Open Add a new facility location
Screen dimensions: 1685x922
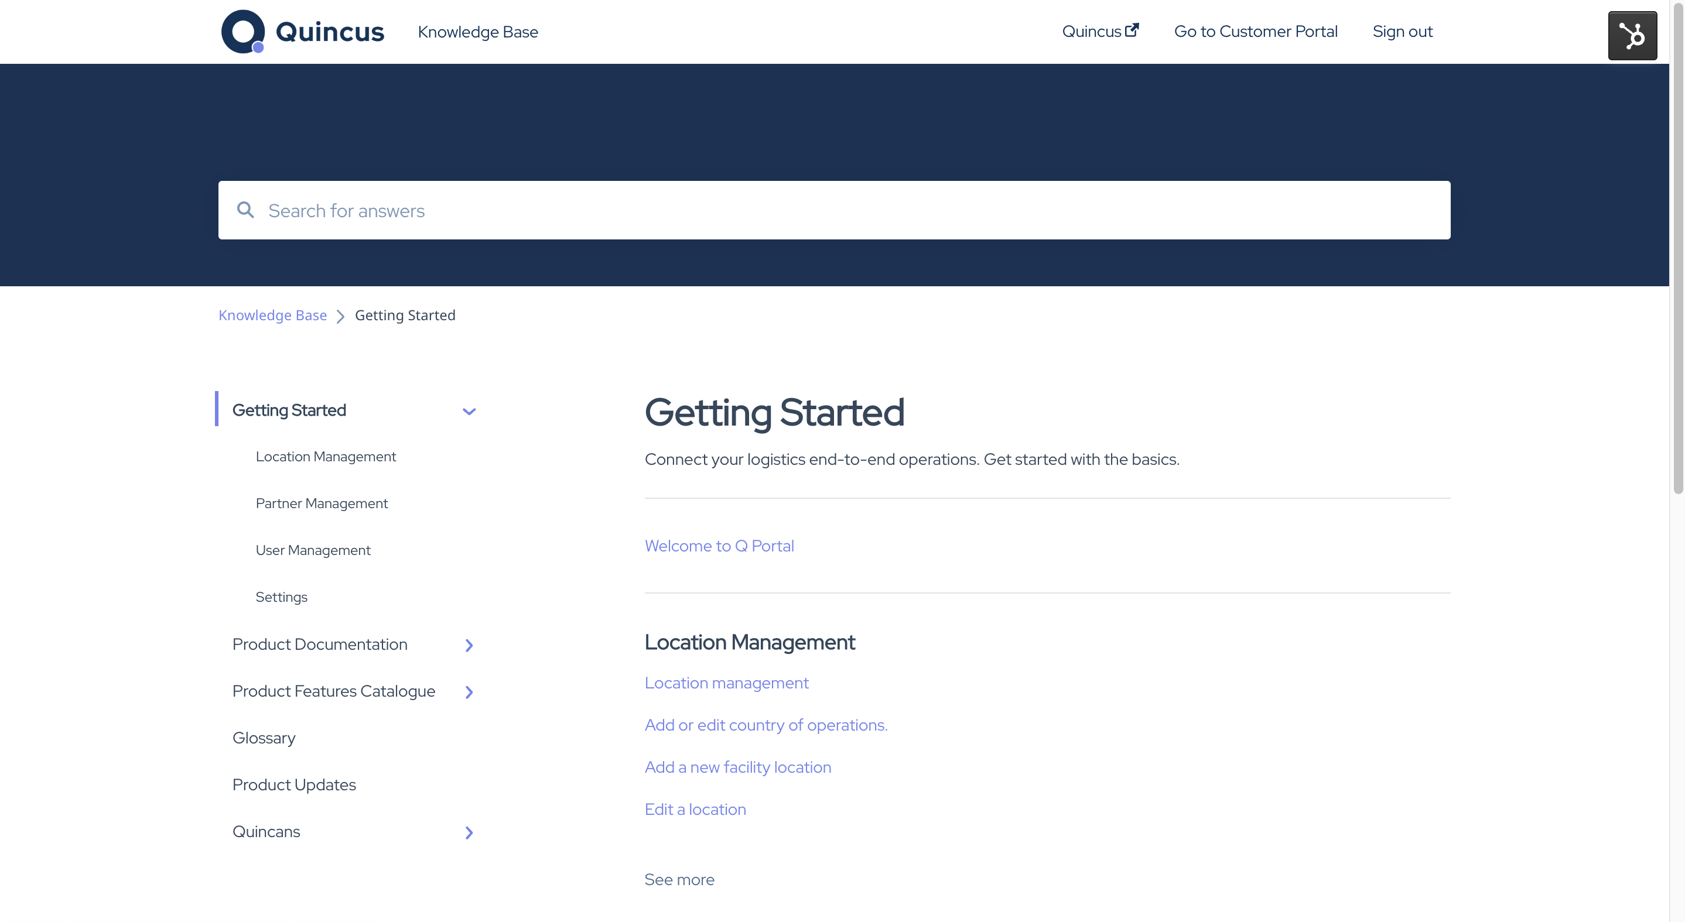click(738, 767)
